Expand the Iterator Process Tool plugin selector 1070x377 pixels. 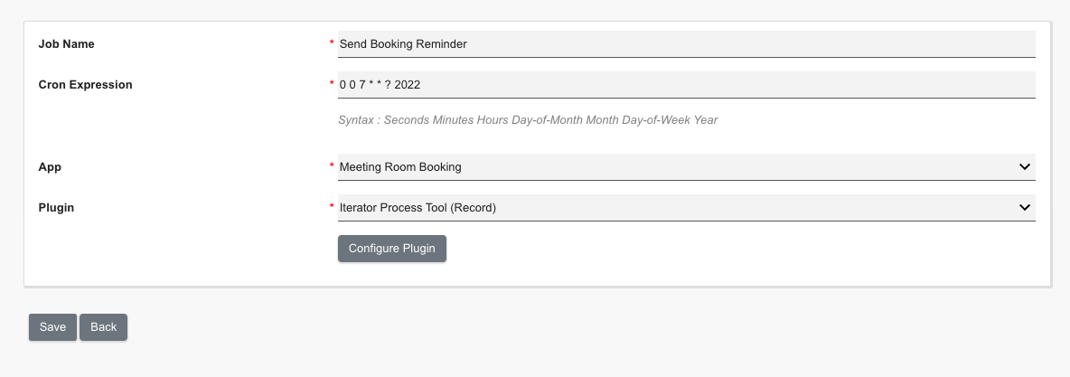678,208
